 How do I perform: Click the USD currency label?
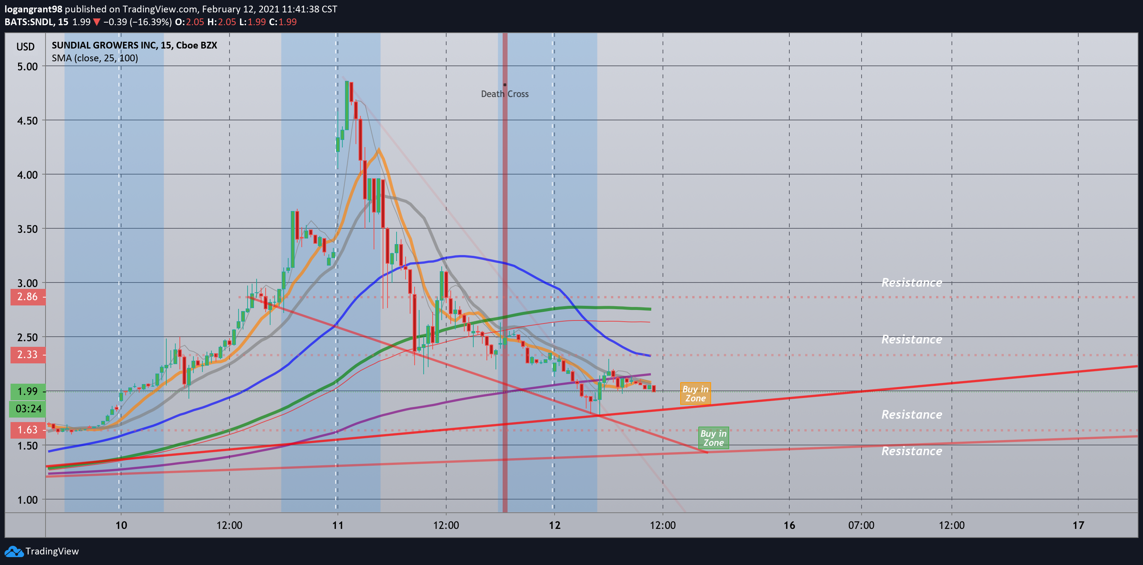pos(25,47)
